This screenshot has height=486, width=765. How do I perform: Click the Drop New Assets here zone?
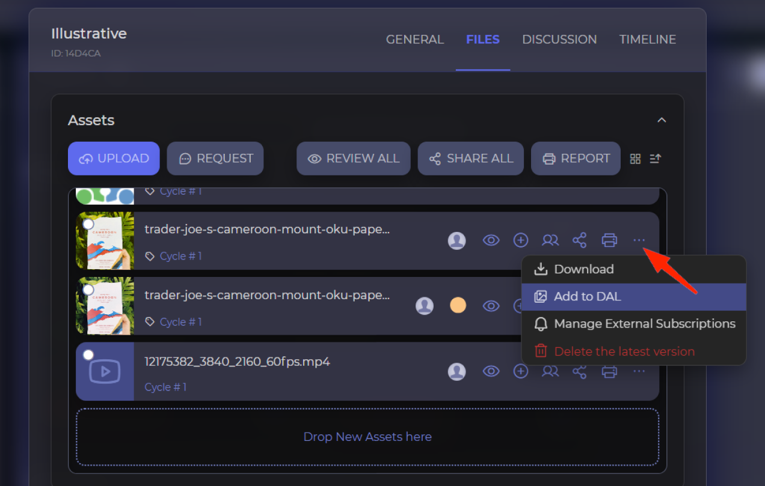pos(367,437)
